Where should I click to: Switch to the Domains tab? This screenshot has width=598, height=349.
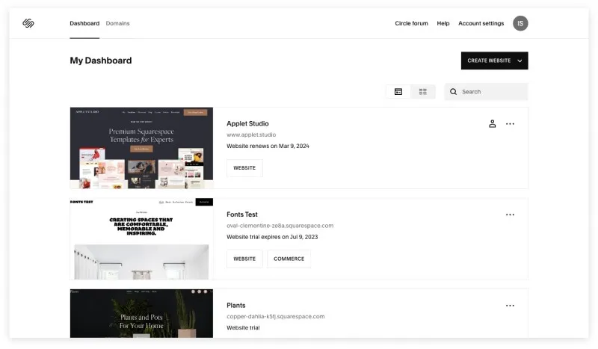[x=118, y=23]
